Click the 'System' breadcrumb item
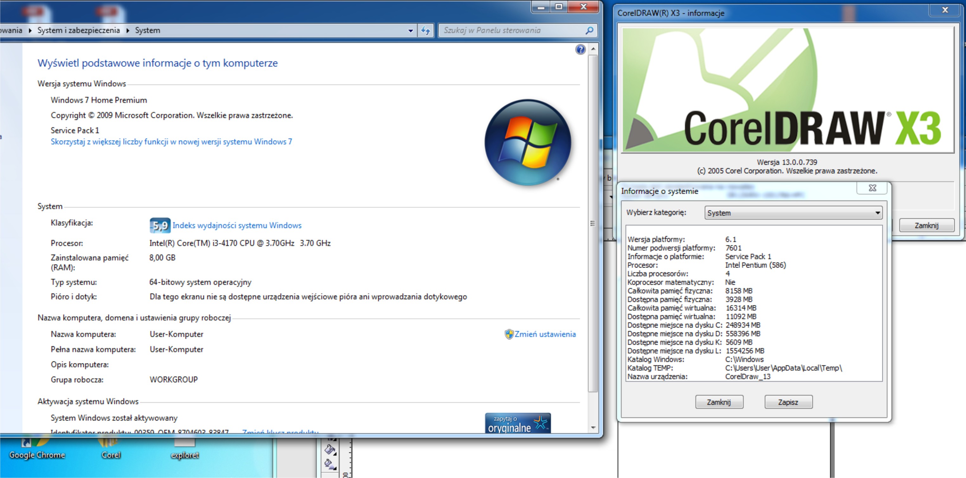966x478 pixels. point(147,30)
